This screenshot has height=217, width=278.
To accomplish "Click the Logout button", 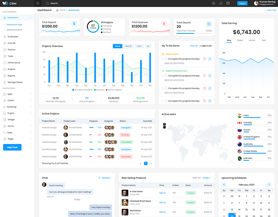I will click(x=242, y=3).
